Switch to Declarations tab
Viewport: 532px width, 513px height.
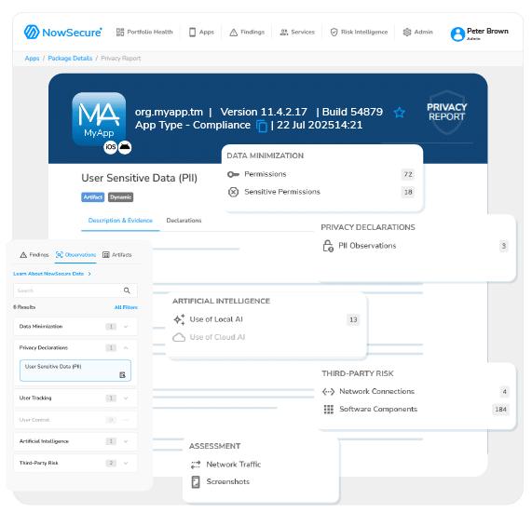pos(184,221)
